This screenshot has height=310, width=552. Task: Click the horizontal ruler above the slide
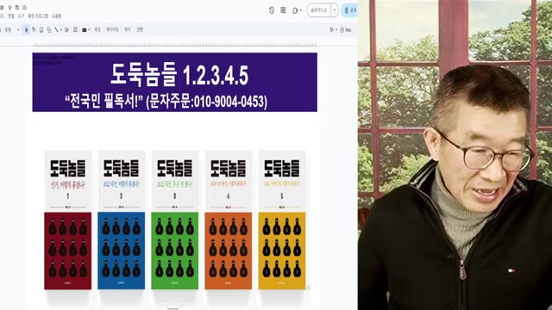click(175, 45)
